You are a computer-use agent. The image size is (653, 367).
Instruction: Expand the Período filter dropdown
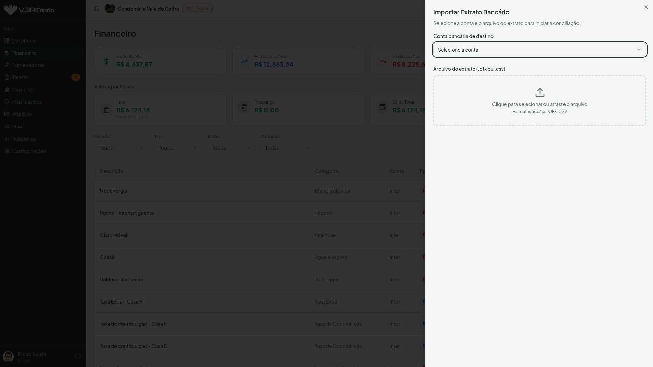point(121,148)
